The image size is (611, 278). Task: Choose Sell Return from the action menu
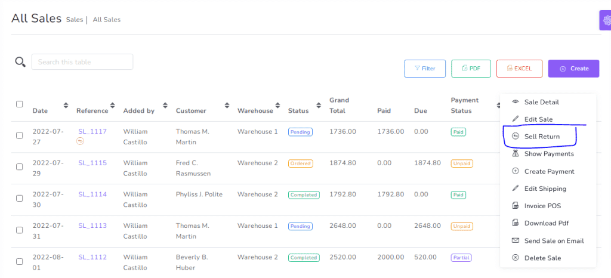pyautogui.click(x=541, y=137)
